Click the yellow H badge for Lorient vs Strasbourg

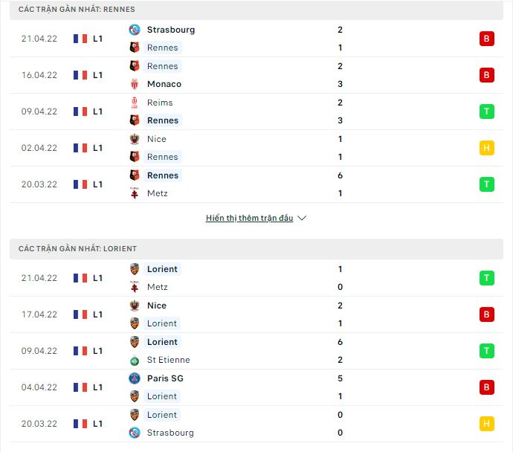[486, 424]
